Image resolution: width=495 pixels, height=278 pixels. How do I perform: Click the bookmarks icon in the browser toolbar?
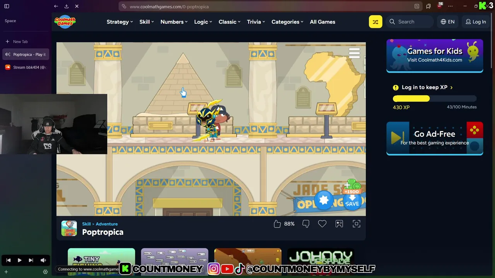tap(428, 6)
